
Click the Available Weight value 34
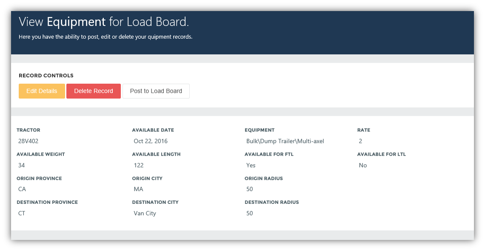pos(22,165)
